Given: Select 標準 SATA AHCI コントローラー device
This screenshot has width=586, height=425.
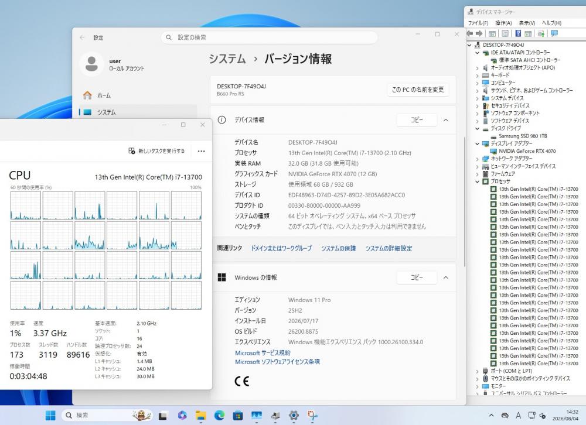Looking at the screenshot, I should pos(530,60).
